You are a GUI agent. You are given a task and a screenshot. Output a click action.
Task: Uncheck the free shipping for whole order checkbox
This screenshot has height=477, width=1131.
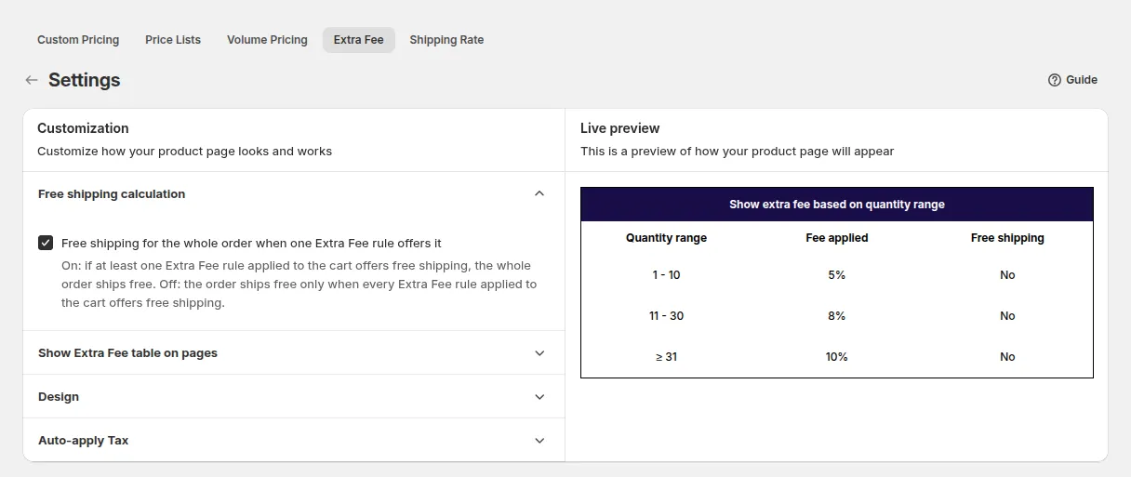click(46, 243)
